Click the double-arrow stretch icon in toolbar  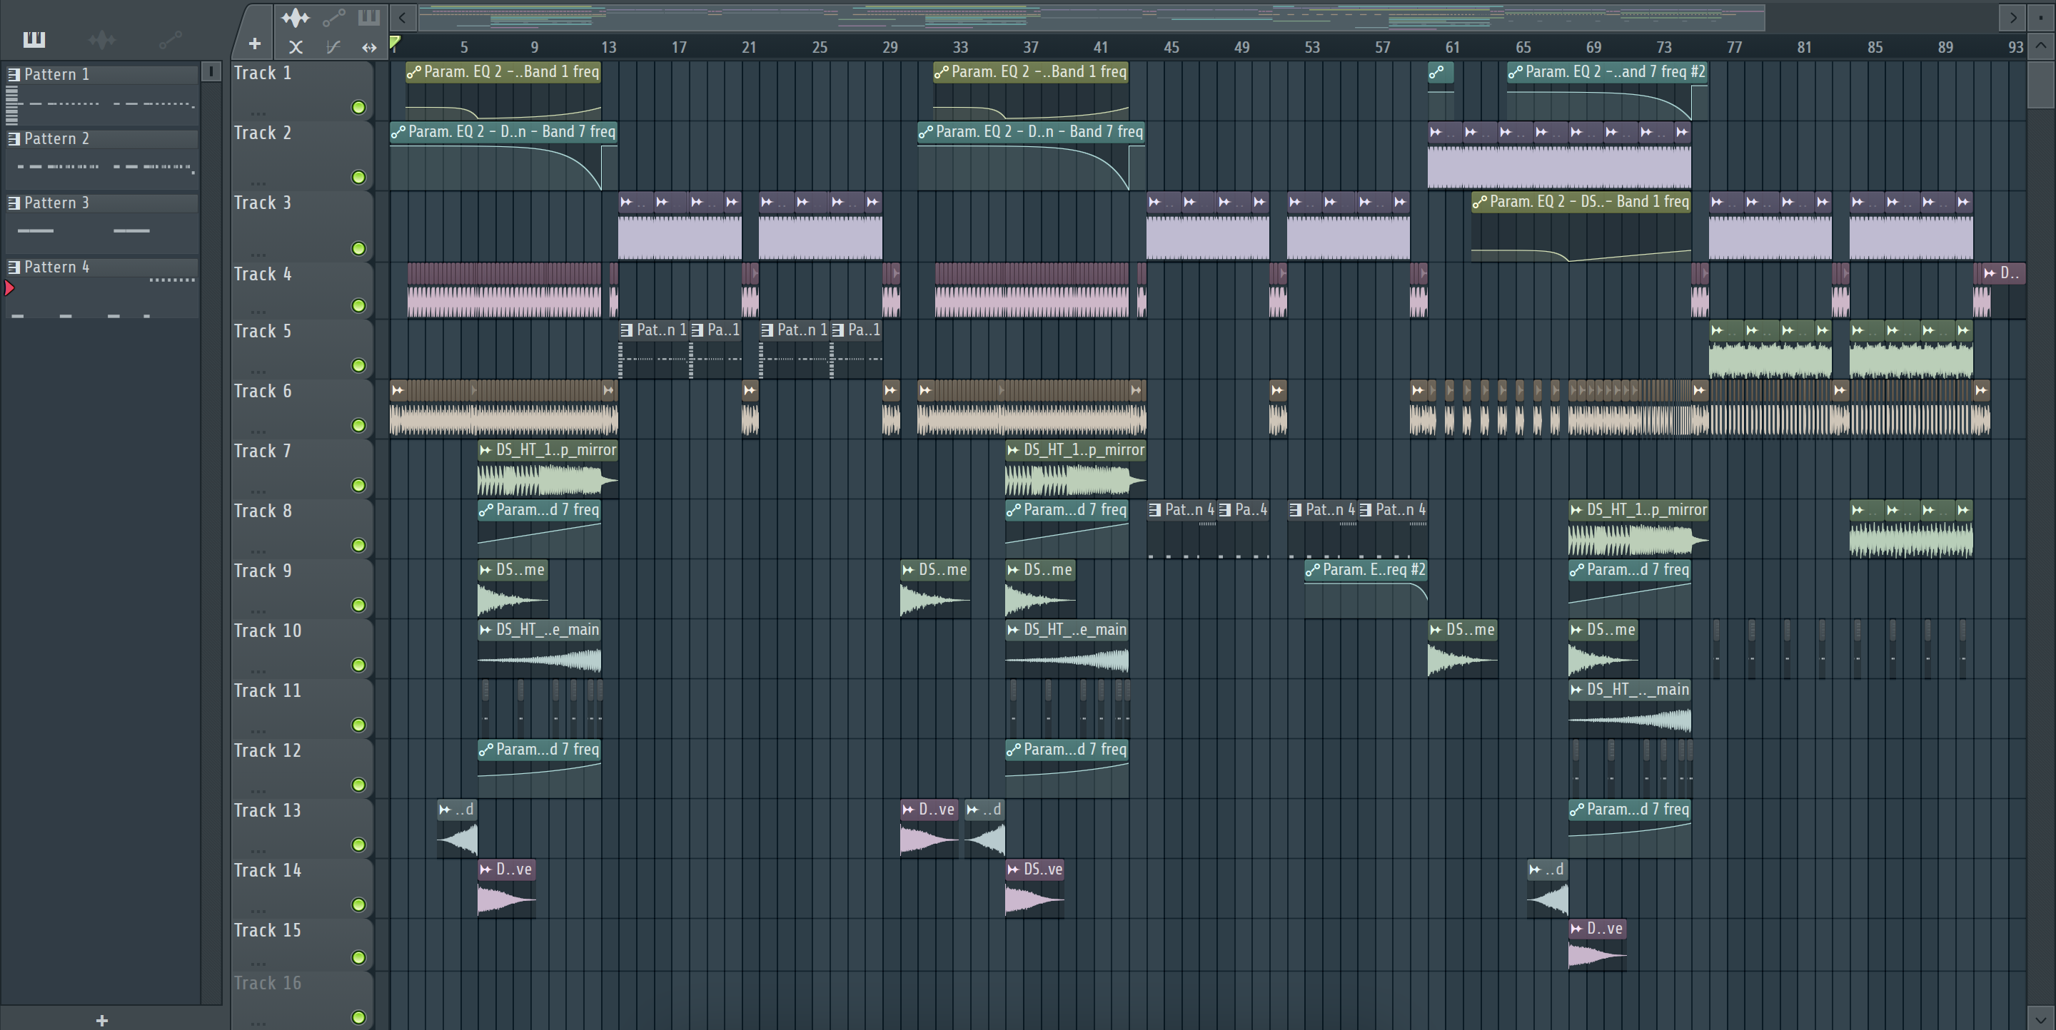click(x=369, y=47)
